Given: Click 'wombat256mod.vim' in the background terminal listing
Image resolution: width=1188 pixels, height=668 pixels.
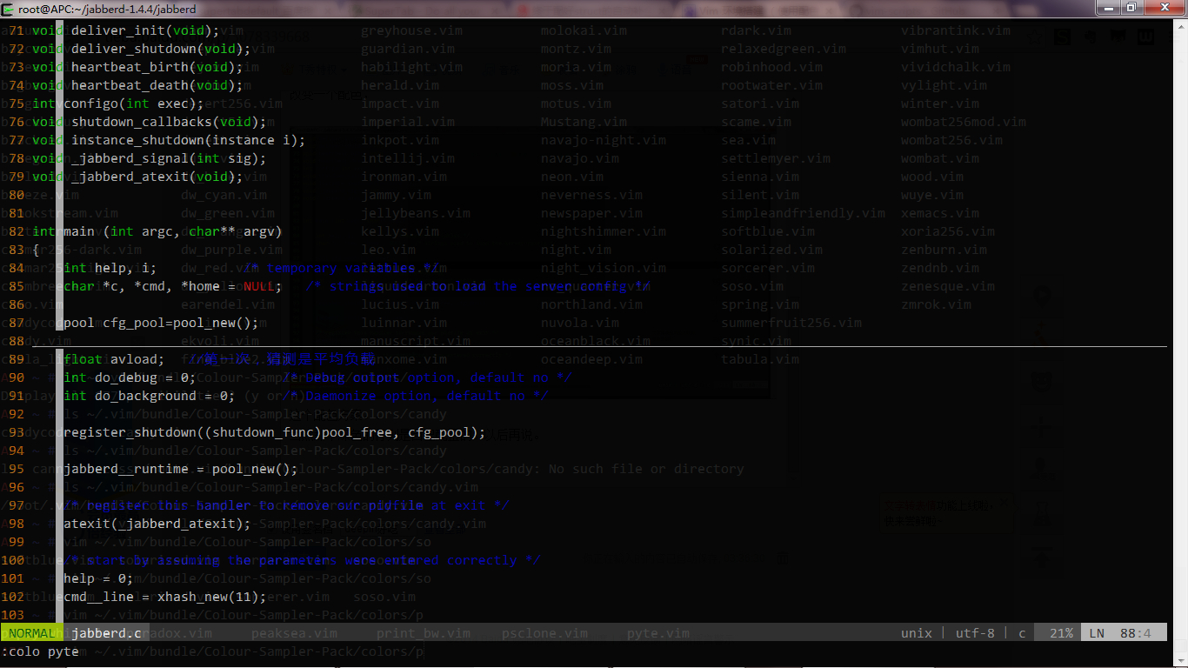Looking at the screenshot, I should point(964,122).
